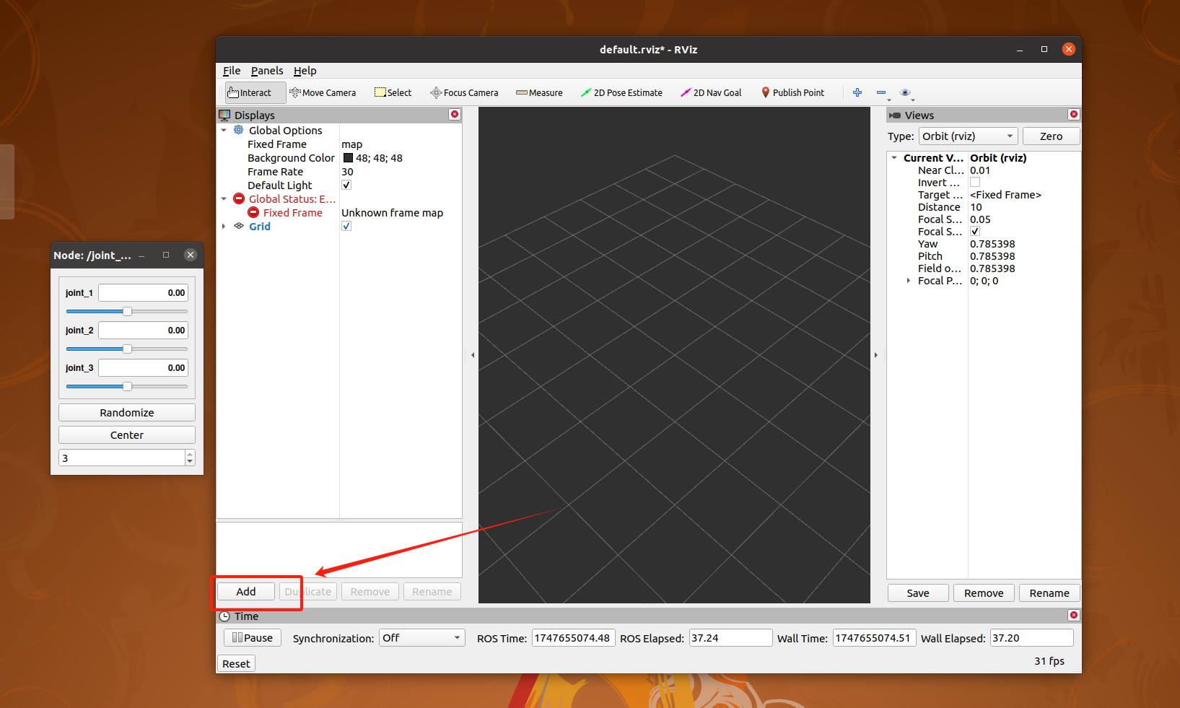Collapse the Current View tree node

coord(894,157)
